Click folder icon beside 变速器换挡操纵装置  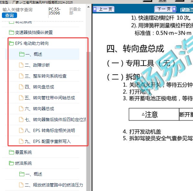click(x=12, y=32)
